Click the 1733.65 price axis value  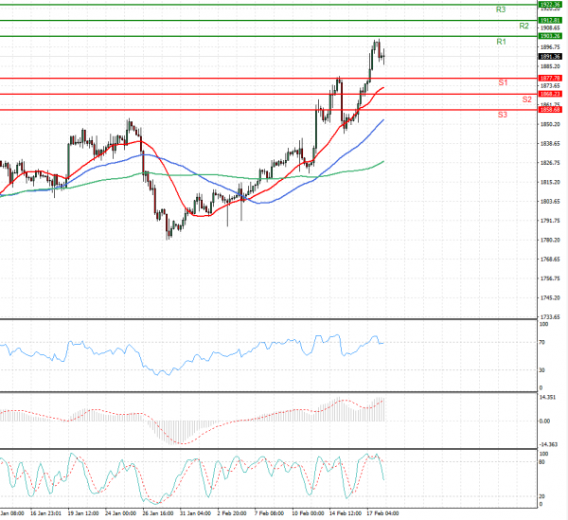[550, 317]
